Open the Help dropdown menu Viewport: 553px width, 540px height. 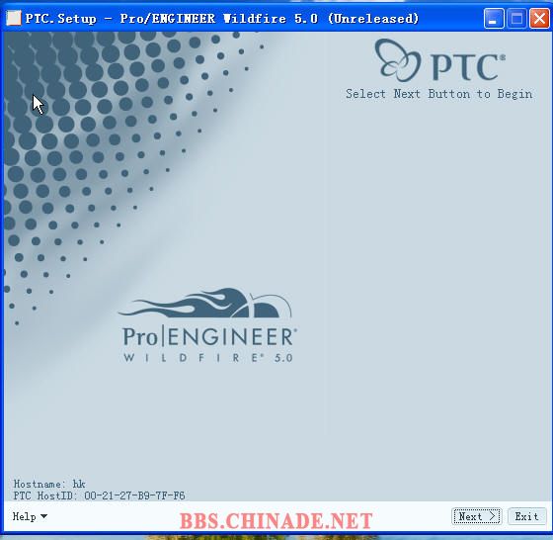click(30, 516)
